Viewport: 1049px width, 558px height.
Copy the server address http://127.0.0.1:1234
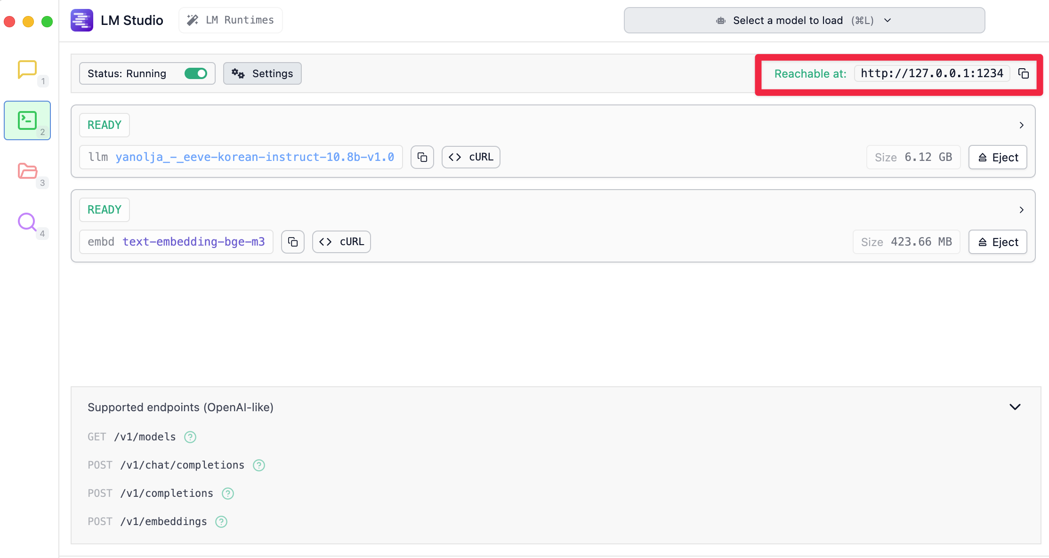[x=1024, y=73]
